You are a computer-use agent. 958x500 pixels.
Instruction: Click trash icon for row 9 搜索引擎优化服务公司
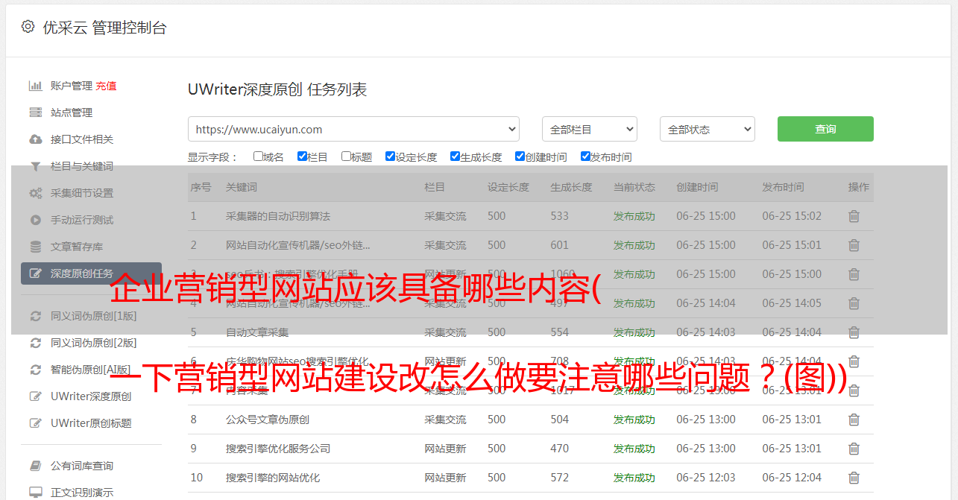tap(854, 449)
